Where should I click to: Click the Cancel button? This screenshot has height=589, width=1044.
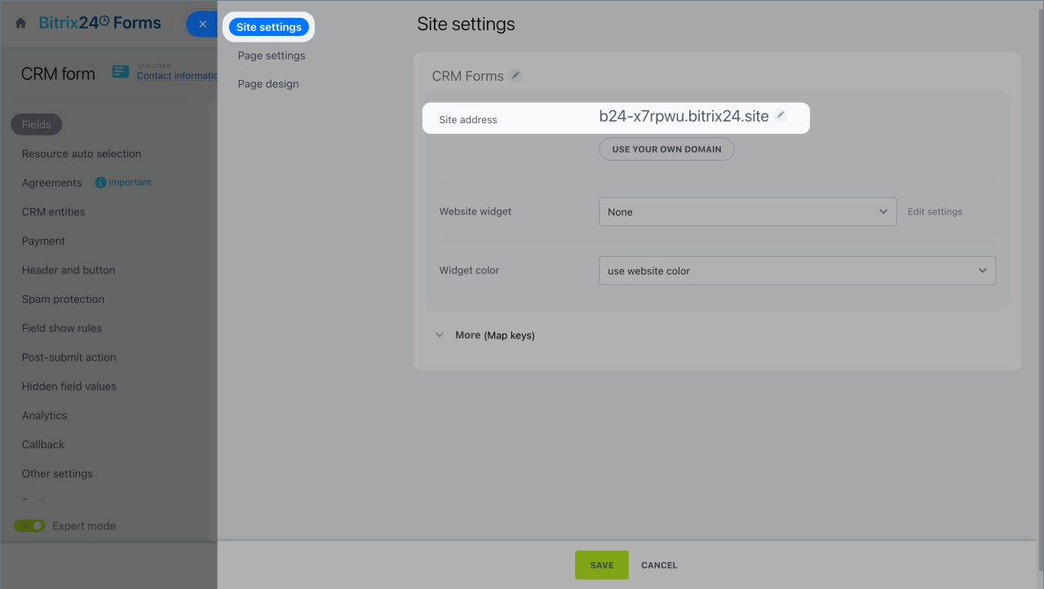click(659, 565)
